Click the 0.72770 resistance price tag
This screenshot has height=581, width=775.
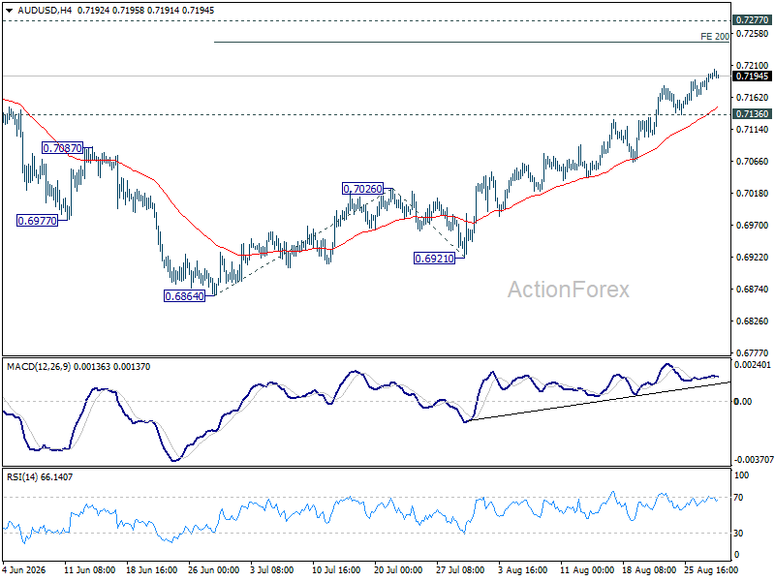tap(752, 20)
